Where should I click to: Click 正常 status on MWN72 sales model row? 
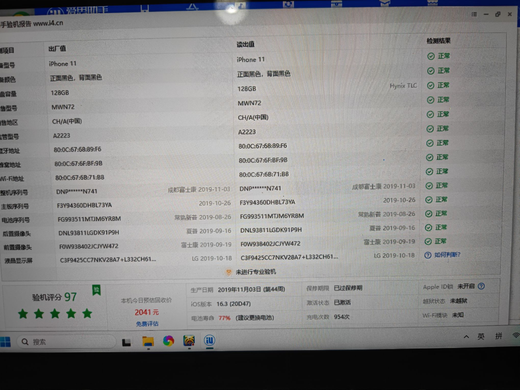[443, 100]
